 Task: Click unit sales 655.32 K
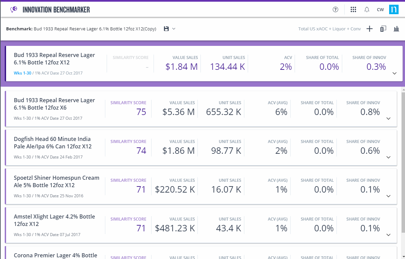coord(224,112)
